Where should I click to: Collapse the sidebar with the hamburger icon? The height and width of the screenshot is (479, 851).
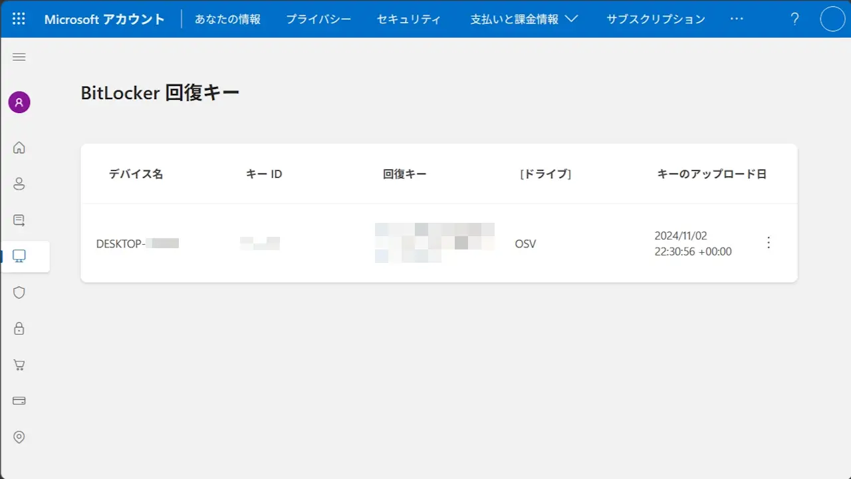[19, 57]
